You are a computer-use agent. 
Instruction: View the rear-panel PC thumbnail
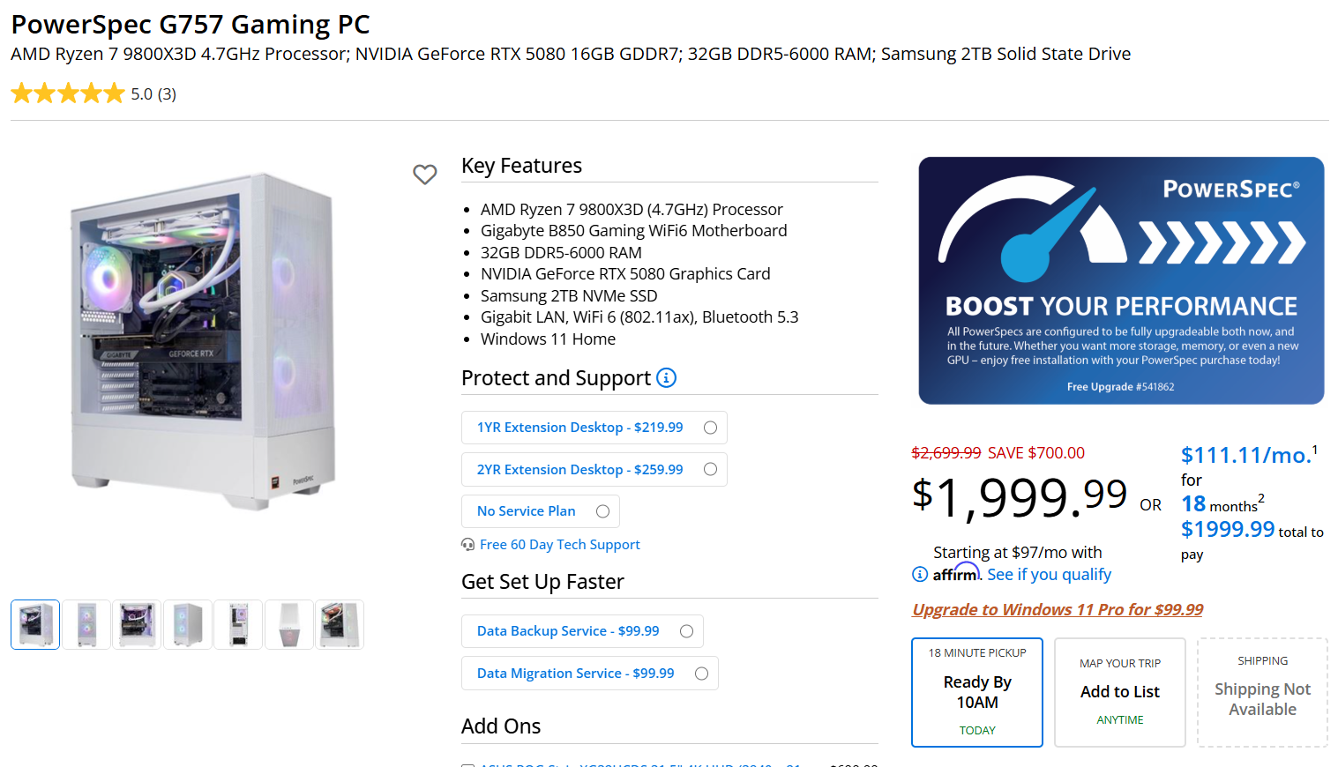click(x=238, y=624)
